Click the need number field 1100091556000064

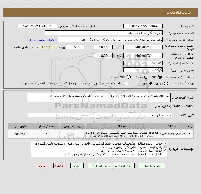click(x=143, y=26)
